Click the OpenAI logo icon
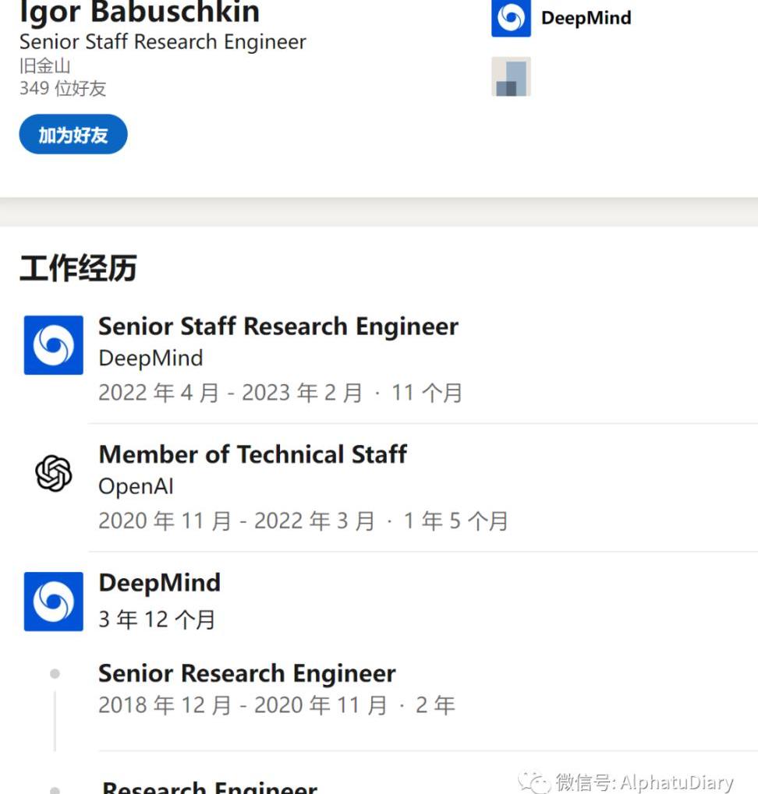758x794 pixels. [53, 473]
